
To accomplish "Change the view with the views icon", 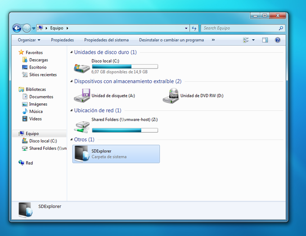I will click(x=246, y=40).
